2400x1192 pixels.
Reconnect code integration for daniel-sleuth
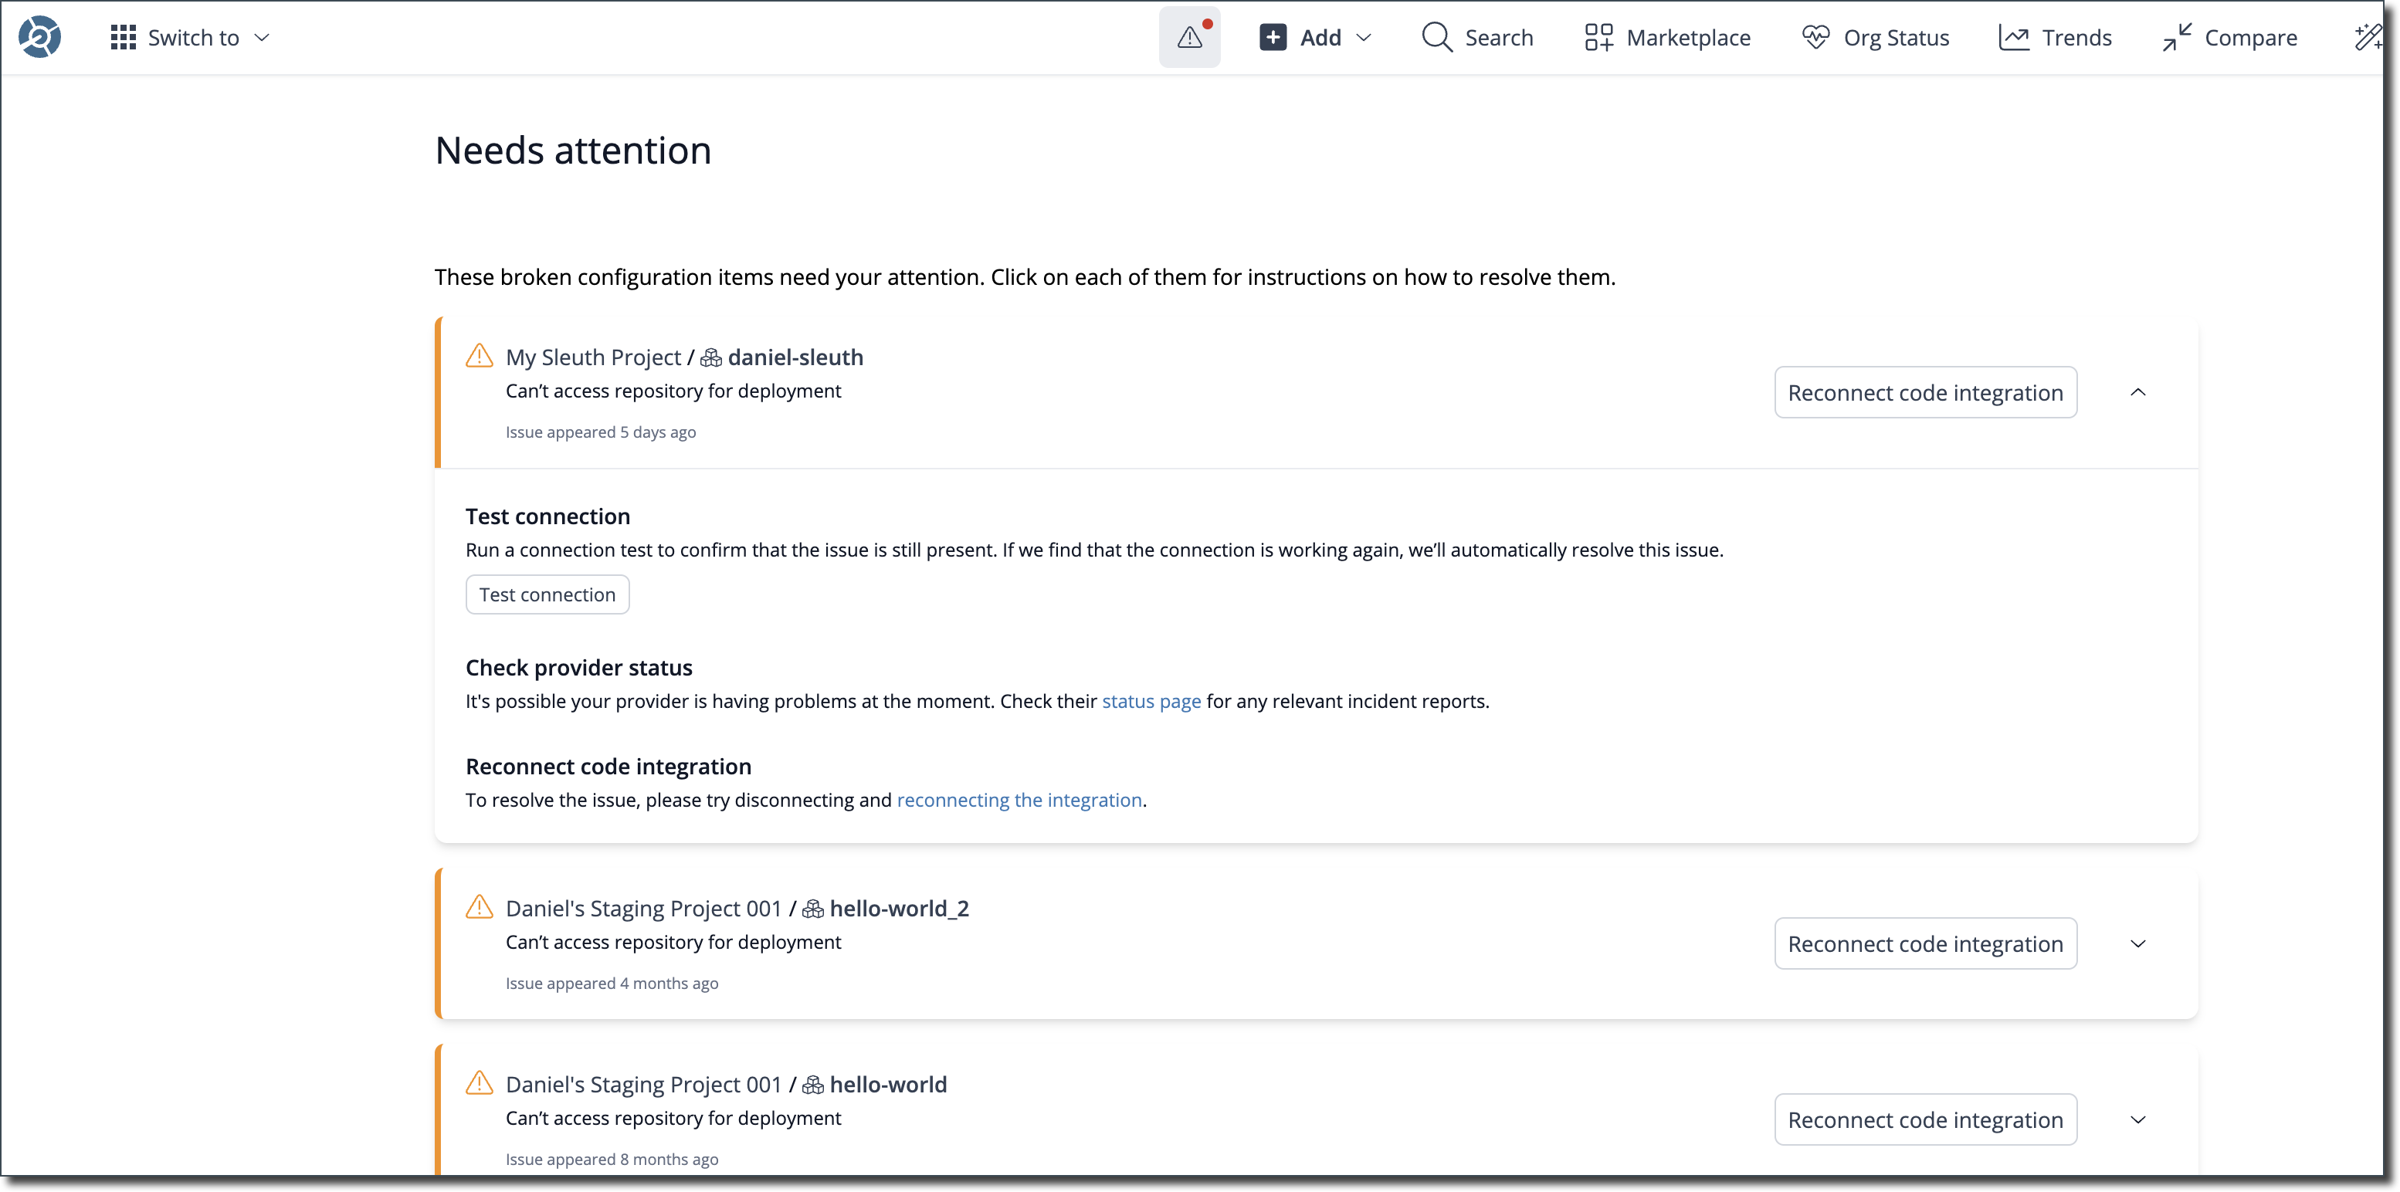(1925, 392)
